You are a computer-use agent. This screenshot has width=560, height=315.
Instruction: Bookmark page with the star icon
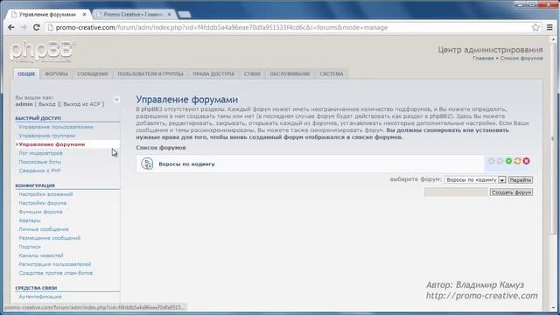[535, 27]
